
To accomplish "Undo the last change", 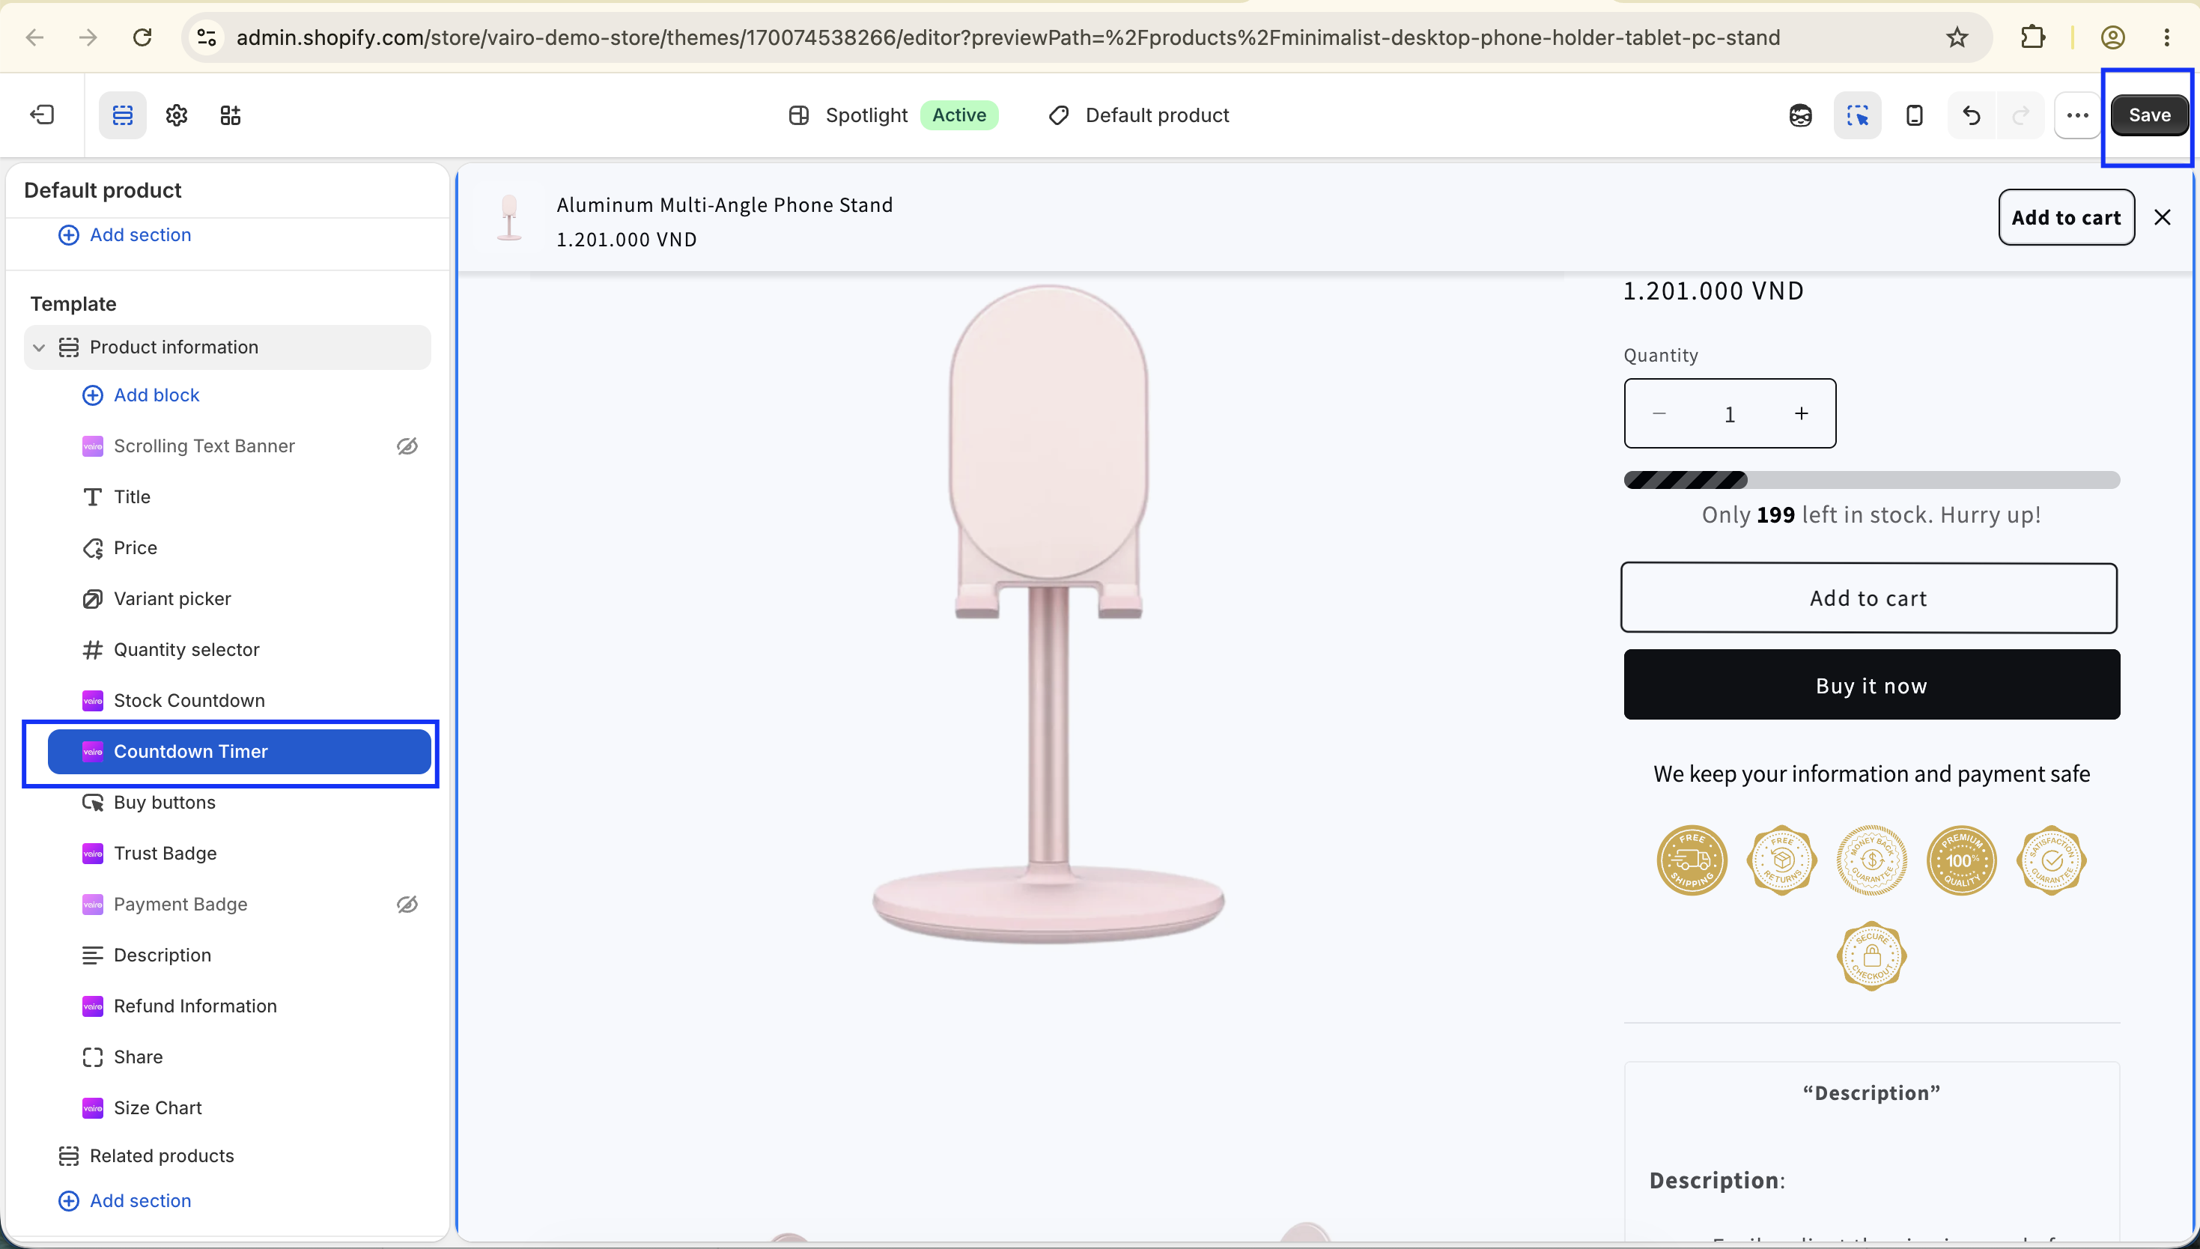I will tap(1971, 115).
